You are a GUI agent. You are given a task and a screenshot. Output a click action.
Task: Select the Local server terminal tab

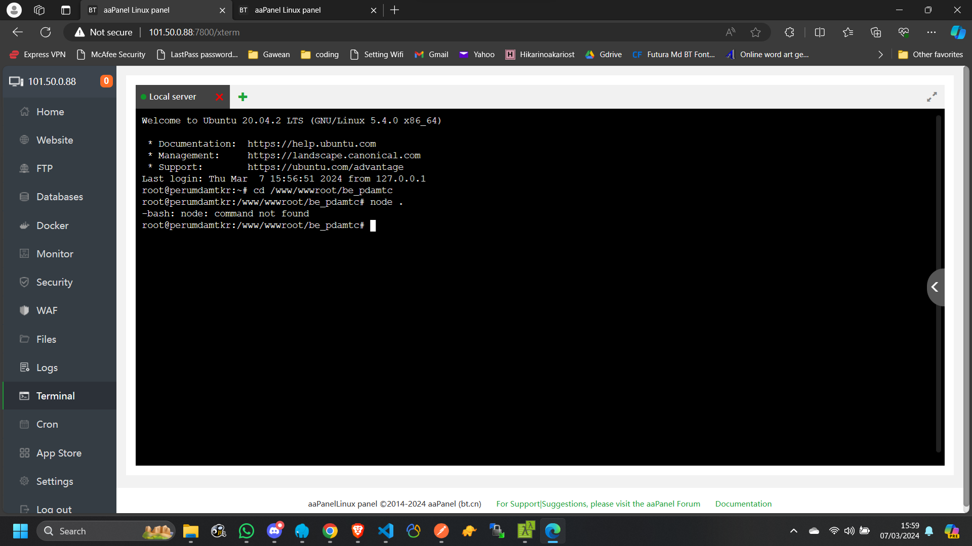click(173, 97)
